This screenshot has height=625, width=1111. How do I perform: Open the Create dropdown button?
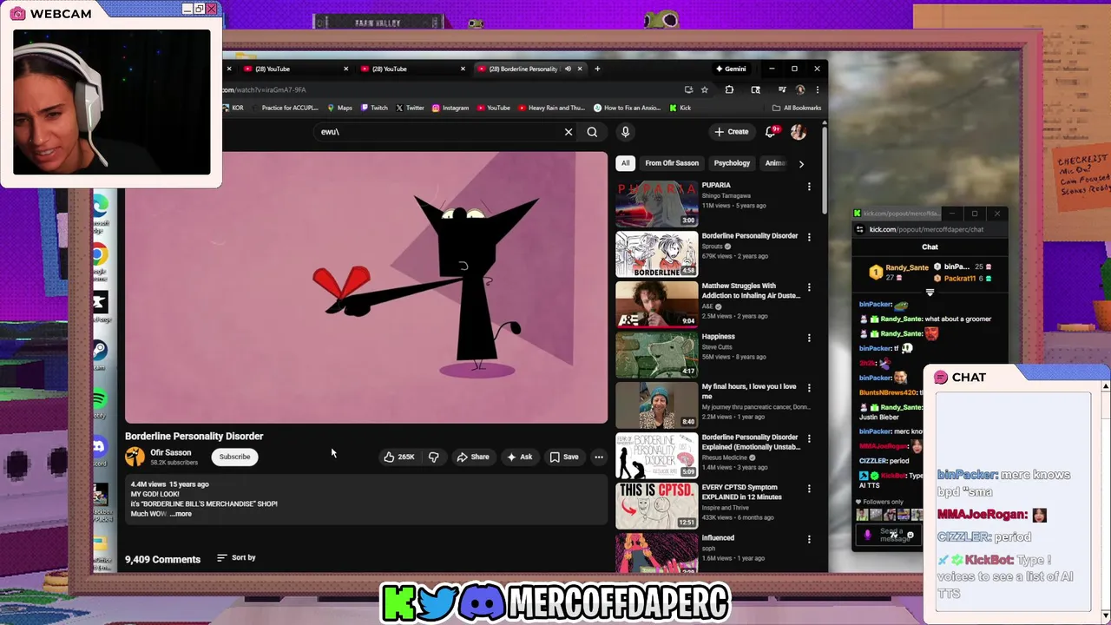pyautogui.click(x=732, y=132)
